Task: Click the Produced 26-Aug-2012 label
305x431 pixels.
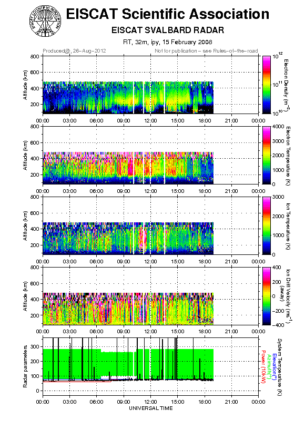Action: tap(74, 51)
